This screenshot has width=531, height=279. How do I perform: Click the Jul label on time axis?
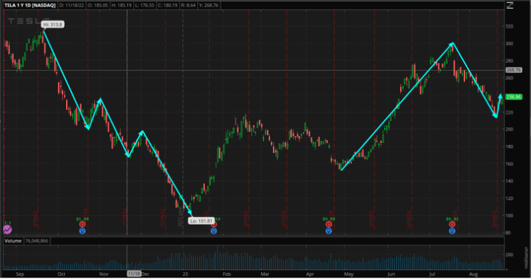432,274
